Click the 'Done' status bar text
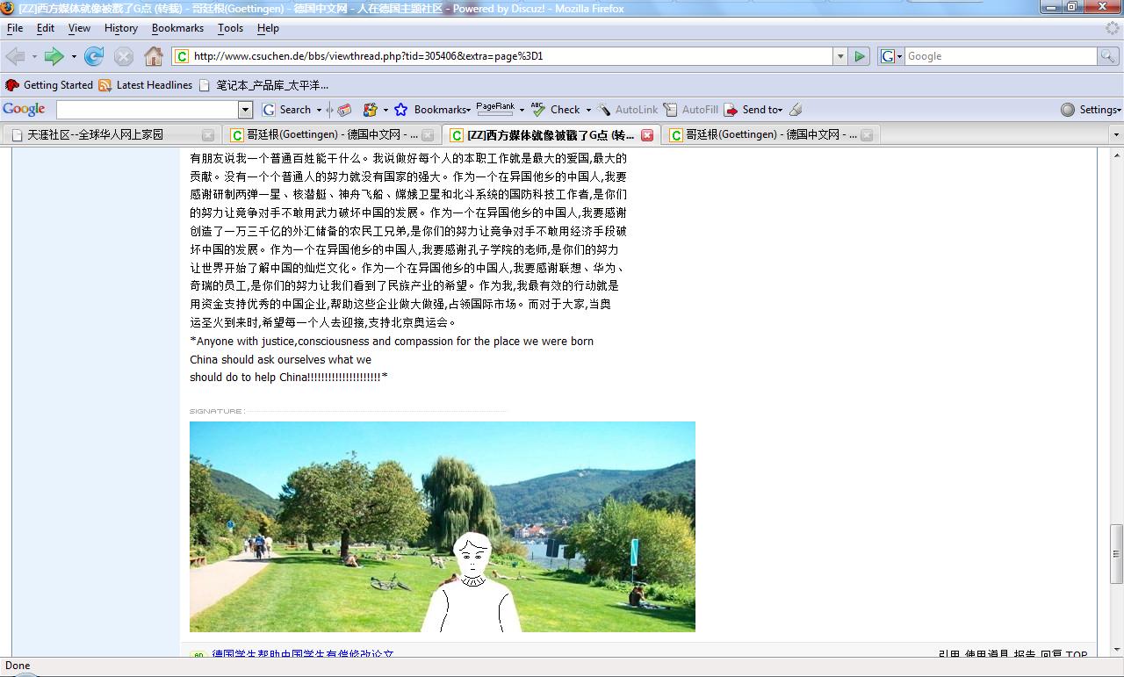The height and width of the screenshot is (677, 1124). coord(18,666)
